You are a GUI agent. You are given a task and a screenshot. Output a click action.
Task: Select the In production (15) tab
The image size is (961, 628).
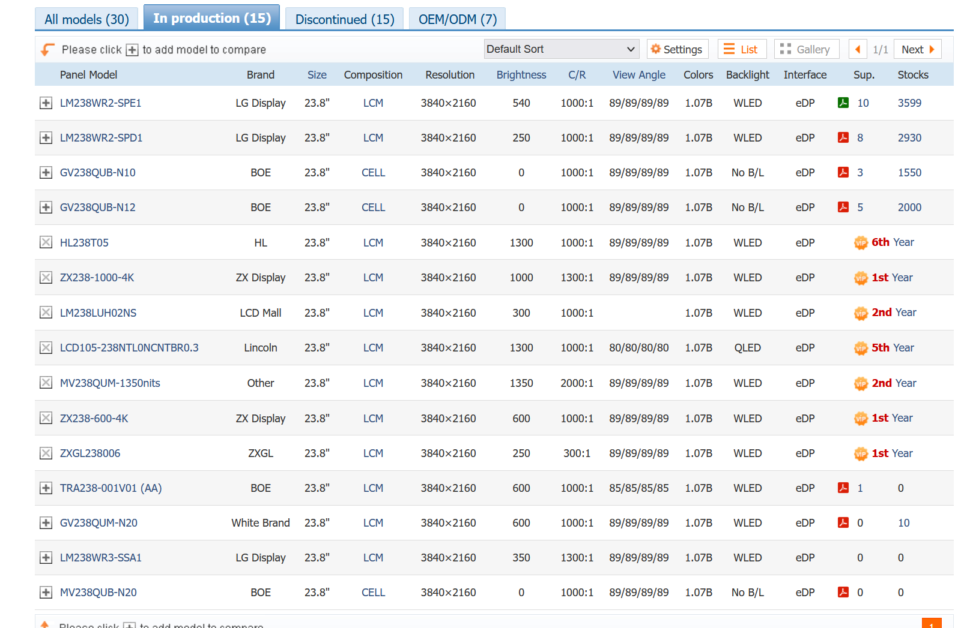tap(212, 18)
